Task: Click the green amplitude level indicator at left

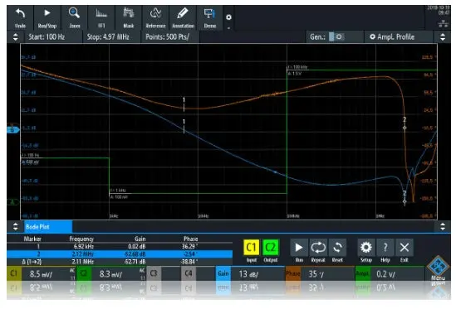Action: [x=12, y=202]
